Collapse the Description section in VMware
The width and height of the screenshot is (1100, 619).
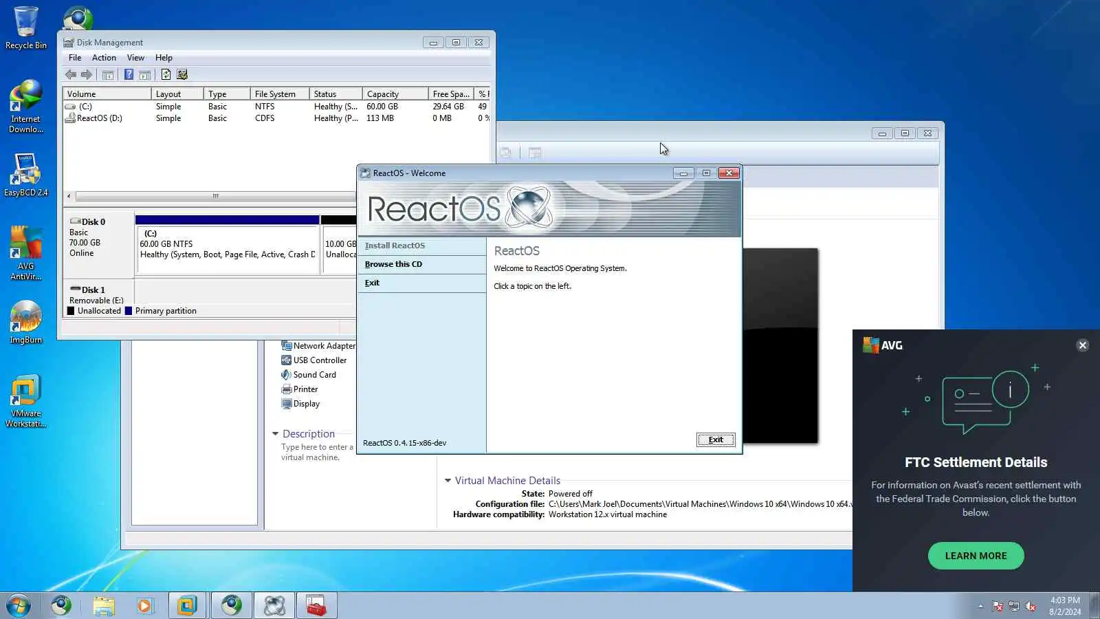(x=276, y=434)
